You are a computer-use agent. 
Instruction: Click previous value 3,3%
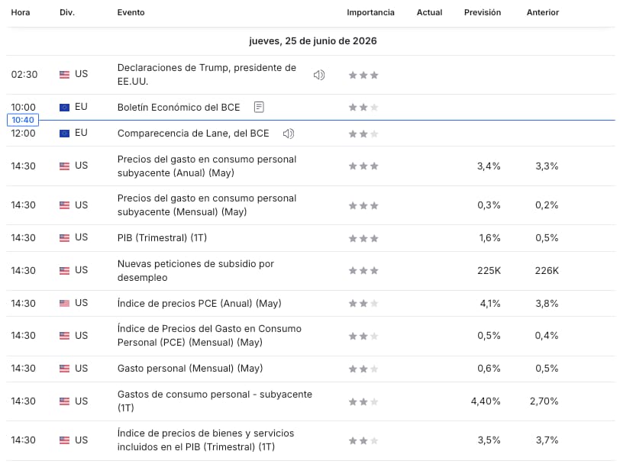tap(547, 166)
